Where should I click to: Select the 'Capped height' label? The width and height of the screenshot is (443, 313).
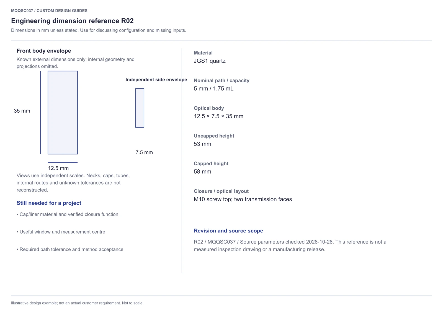pyautogui.click(x=211, y=164)
